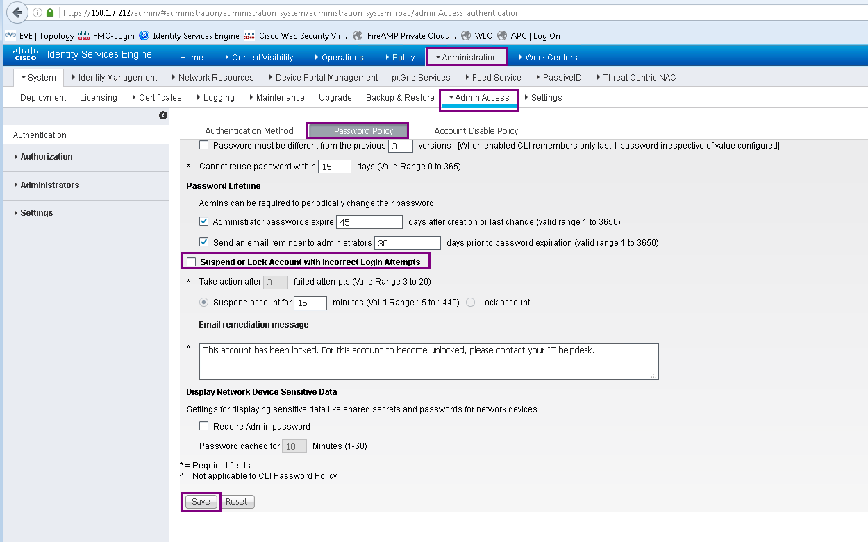
Task: Open the Work Centers menu
Action: point(549,57)
